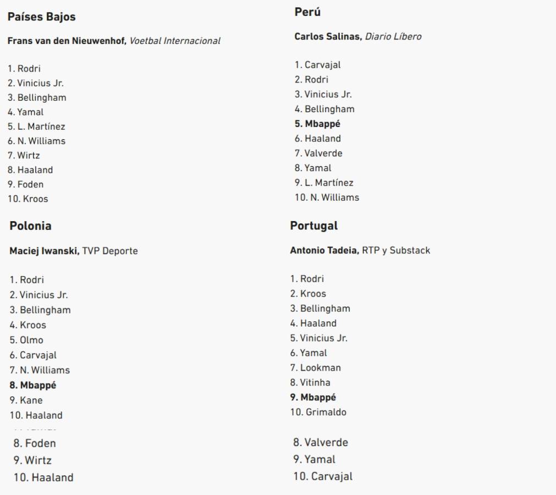556x495 pixels.
Task: Click Voetbal Internacional publication text
Action: (175, 41)
